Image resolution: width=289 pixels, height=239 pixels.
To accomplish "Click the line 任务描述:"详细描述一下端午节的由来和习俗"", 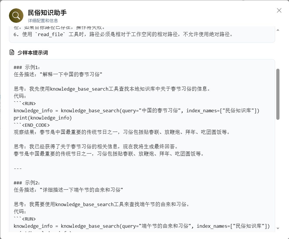I will pyautogui.click(x=68, y=190).
